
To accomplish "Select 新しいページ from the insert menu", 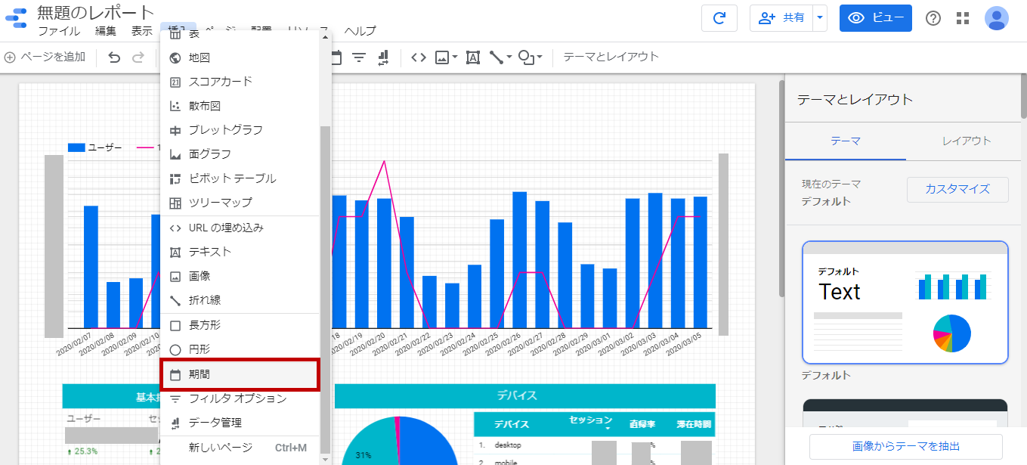I will (240, 448).
